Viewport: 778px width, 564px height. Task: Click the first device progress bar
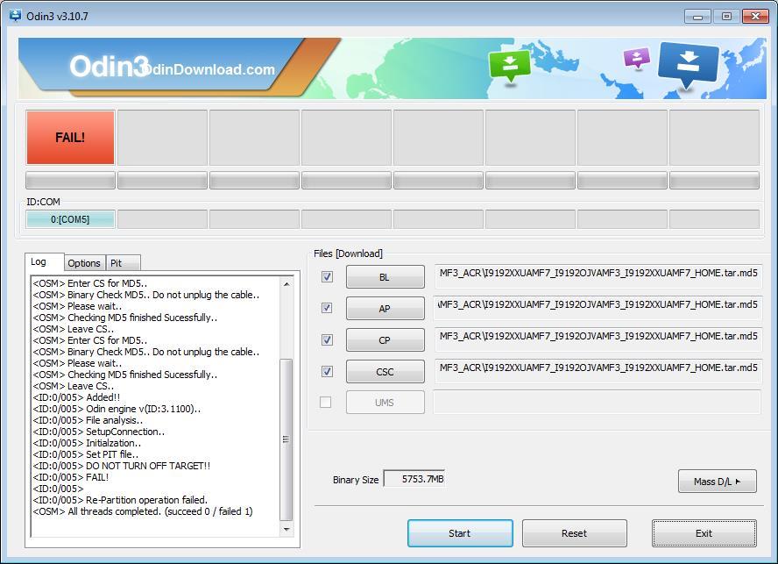[70, 179]
